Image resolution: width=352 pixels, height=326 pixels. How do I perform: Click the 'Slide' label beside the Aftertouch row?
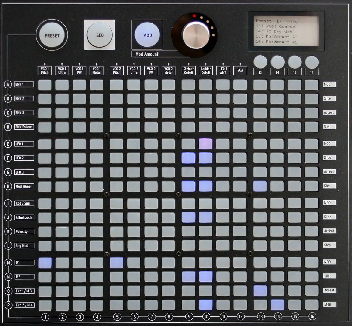(329, 217)
